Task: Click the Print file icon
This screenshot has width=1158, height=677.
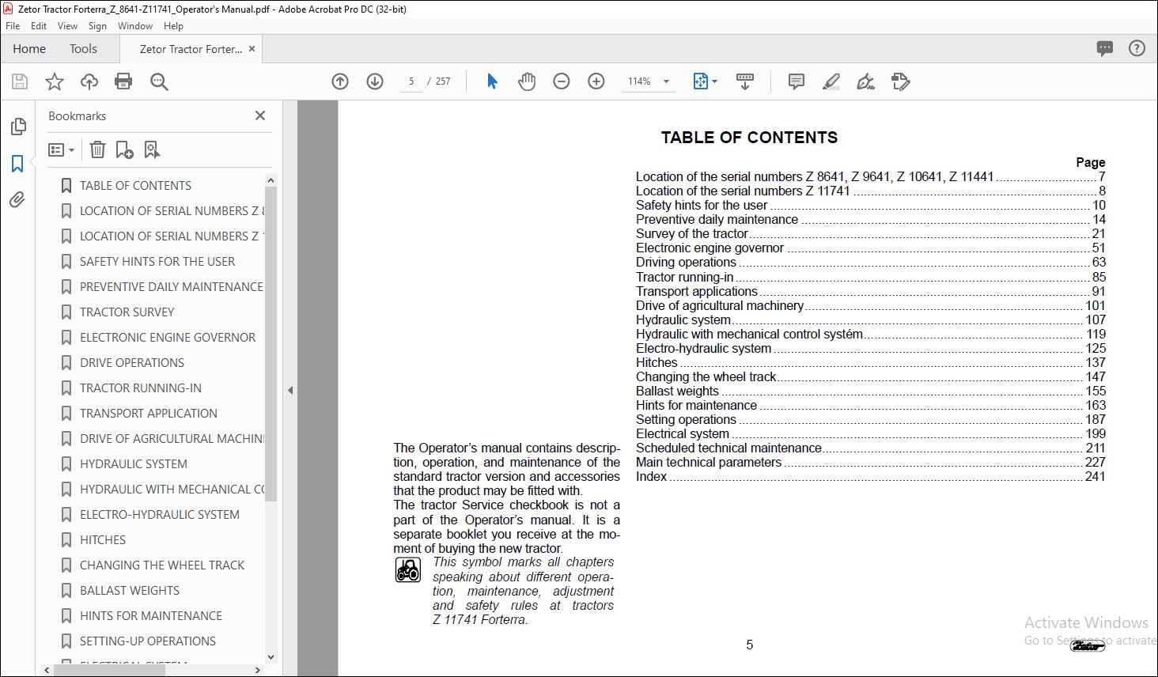Action: click(x=123, y=81)
